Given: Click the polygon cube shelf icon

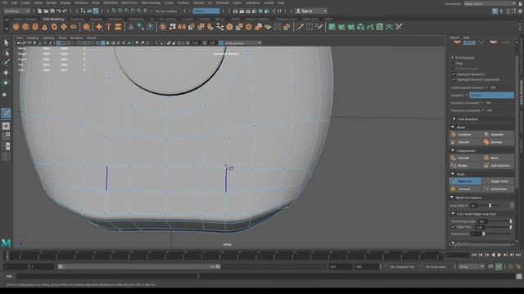Looking at the screenshot, I should pos(25,27).
